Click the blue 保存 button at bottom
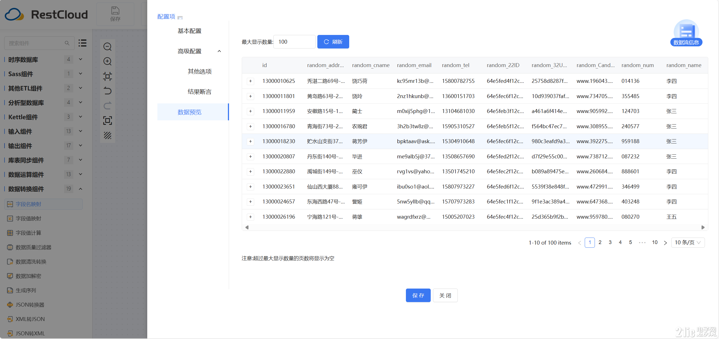Viewport: 719px width, 339px height. coord(418,295)
